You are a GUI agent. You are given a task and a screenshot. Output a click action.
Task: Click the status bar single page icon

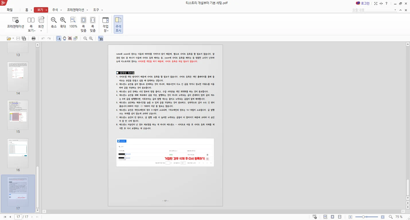click(x=332, y=217)
